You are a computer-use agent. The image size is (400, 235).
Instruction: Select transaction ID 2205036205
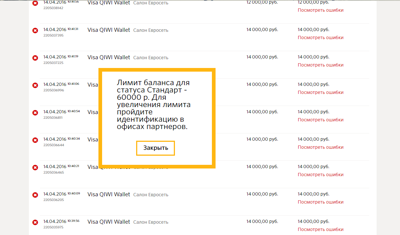[x=53, y=200]
